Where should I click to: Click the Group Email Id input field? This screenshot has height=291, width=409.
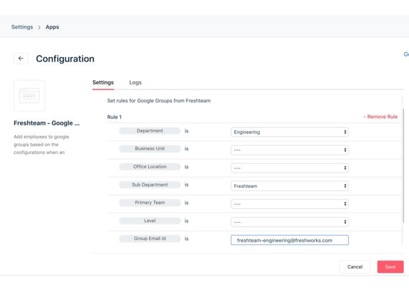[x=290, y=240]
